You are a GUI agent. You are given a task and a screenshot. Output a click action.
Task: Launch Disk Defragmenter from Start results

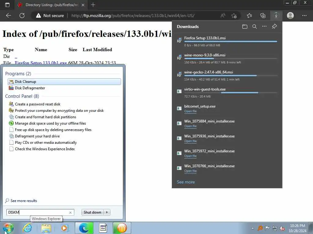[64, 88]
